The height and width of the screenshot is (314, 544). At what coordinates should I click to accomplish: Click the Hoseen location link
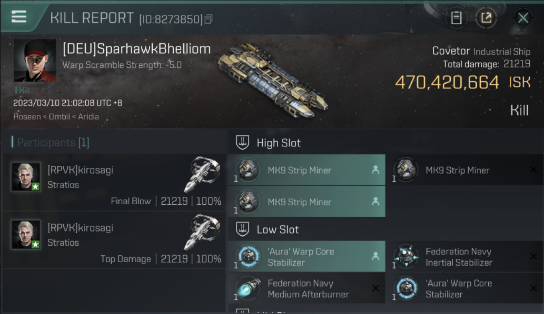(27, 116)
